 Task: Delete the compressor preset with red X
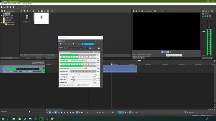coord(93,48)
